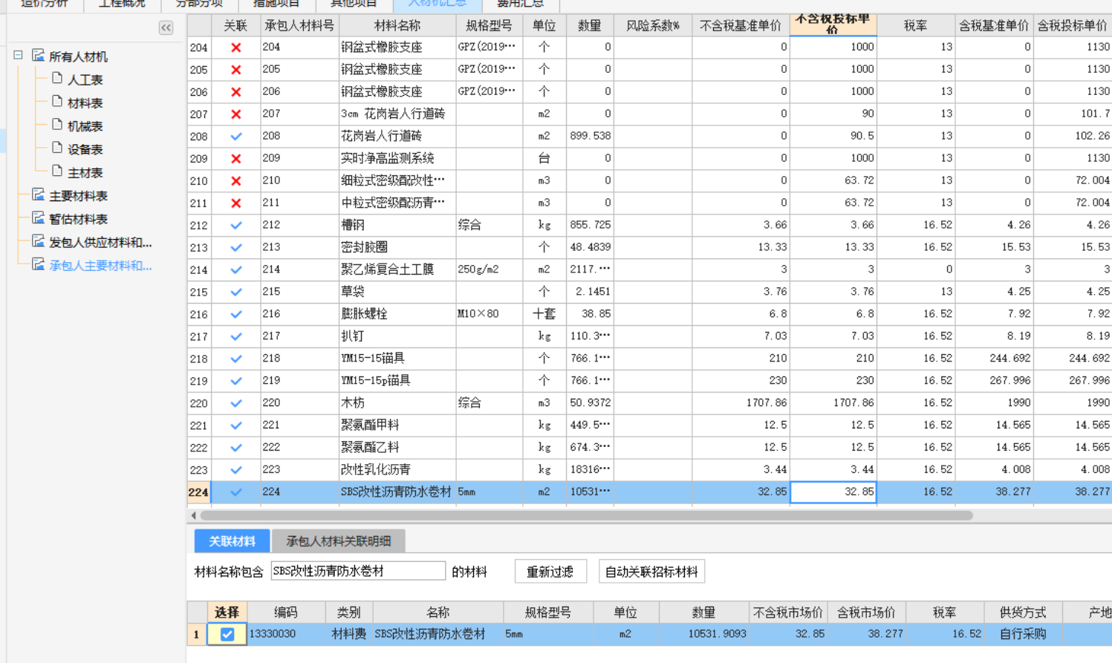Click the 重新过滤 button
The width and height of the screenshot is (1112, 663).
click(550, 572)
